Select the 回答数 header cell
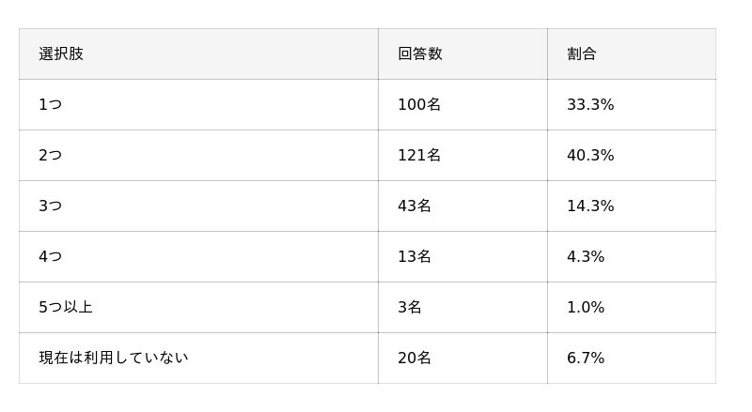752x412 pixels. (419, 53)
